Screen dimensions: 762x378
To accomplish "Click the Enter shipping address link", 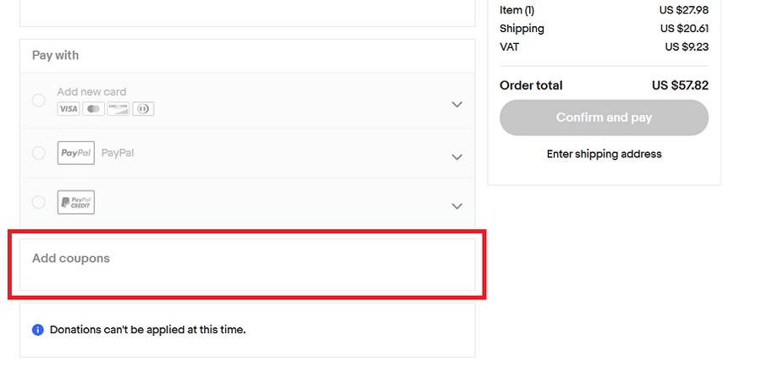I will [604, 154].
